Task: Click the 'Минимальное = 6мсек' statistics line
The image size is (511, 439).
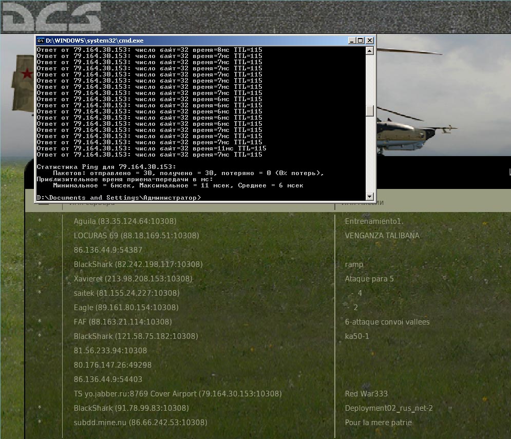Action: (178, 185)
